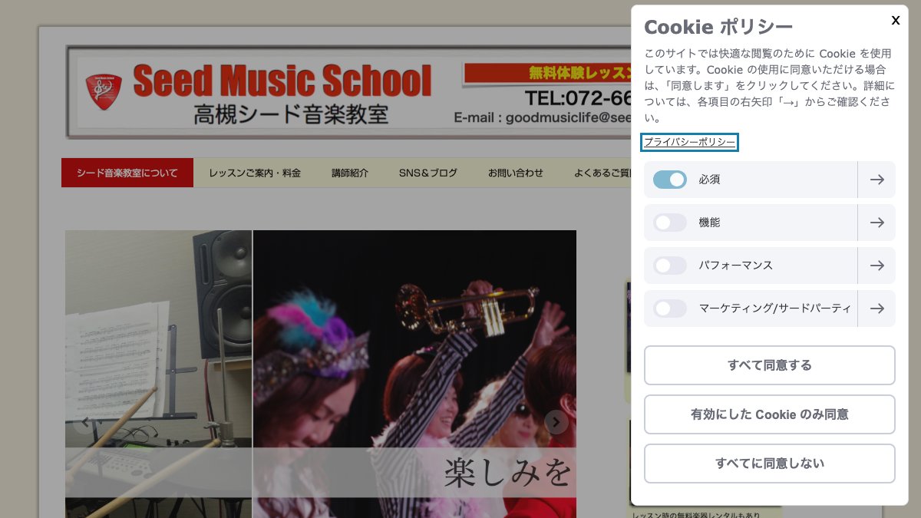Click the Seed Music School header banner
The image size is (921, 518).
(349, 92)
